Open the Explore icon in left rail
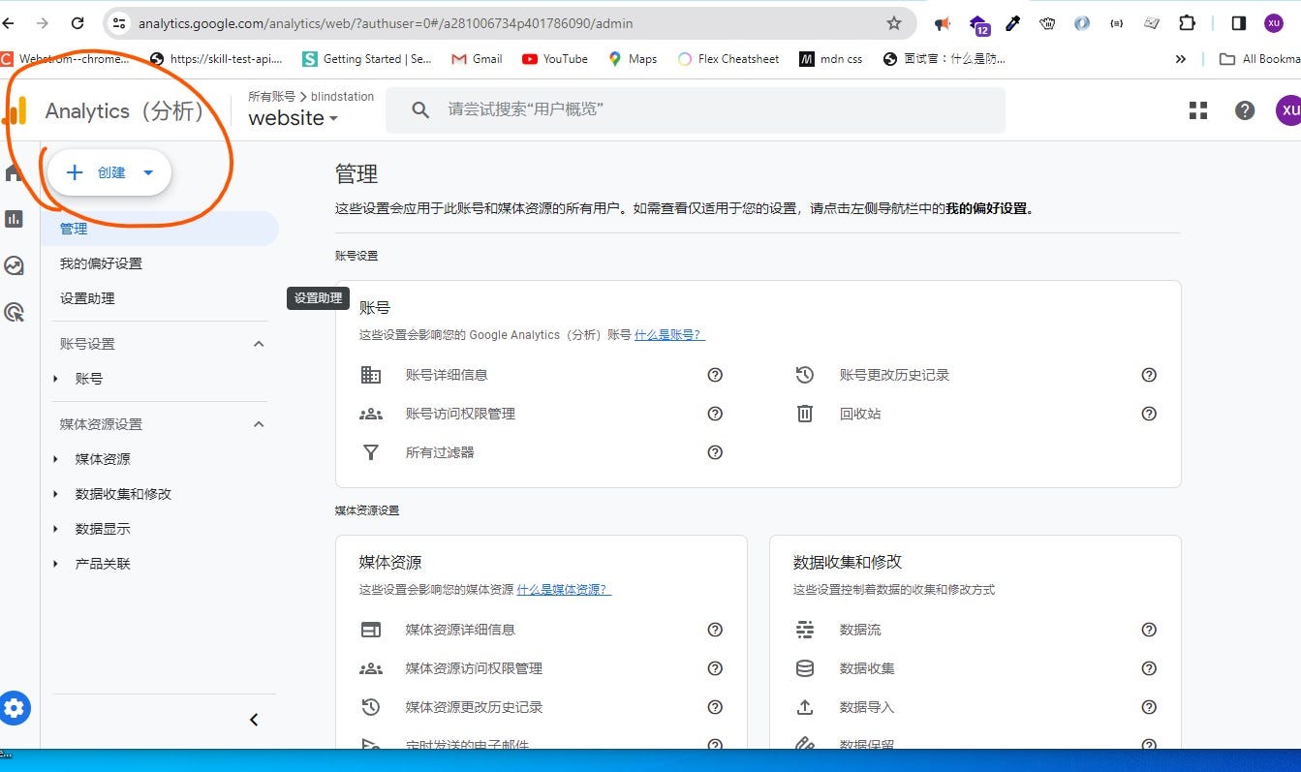 tap(14, 265)
